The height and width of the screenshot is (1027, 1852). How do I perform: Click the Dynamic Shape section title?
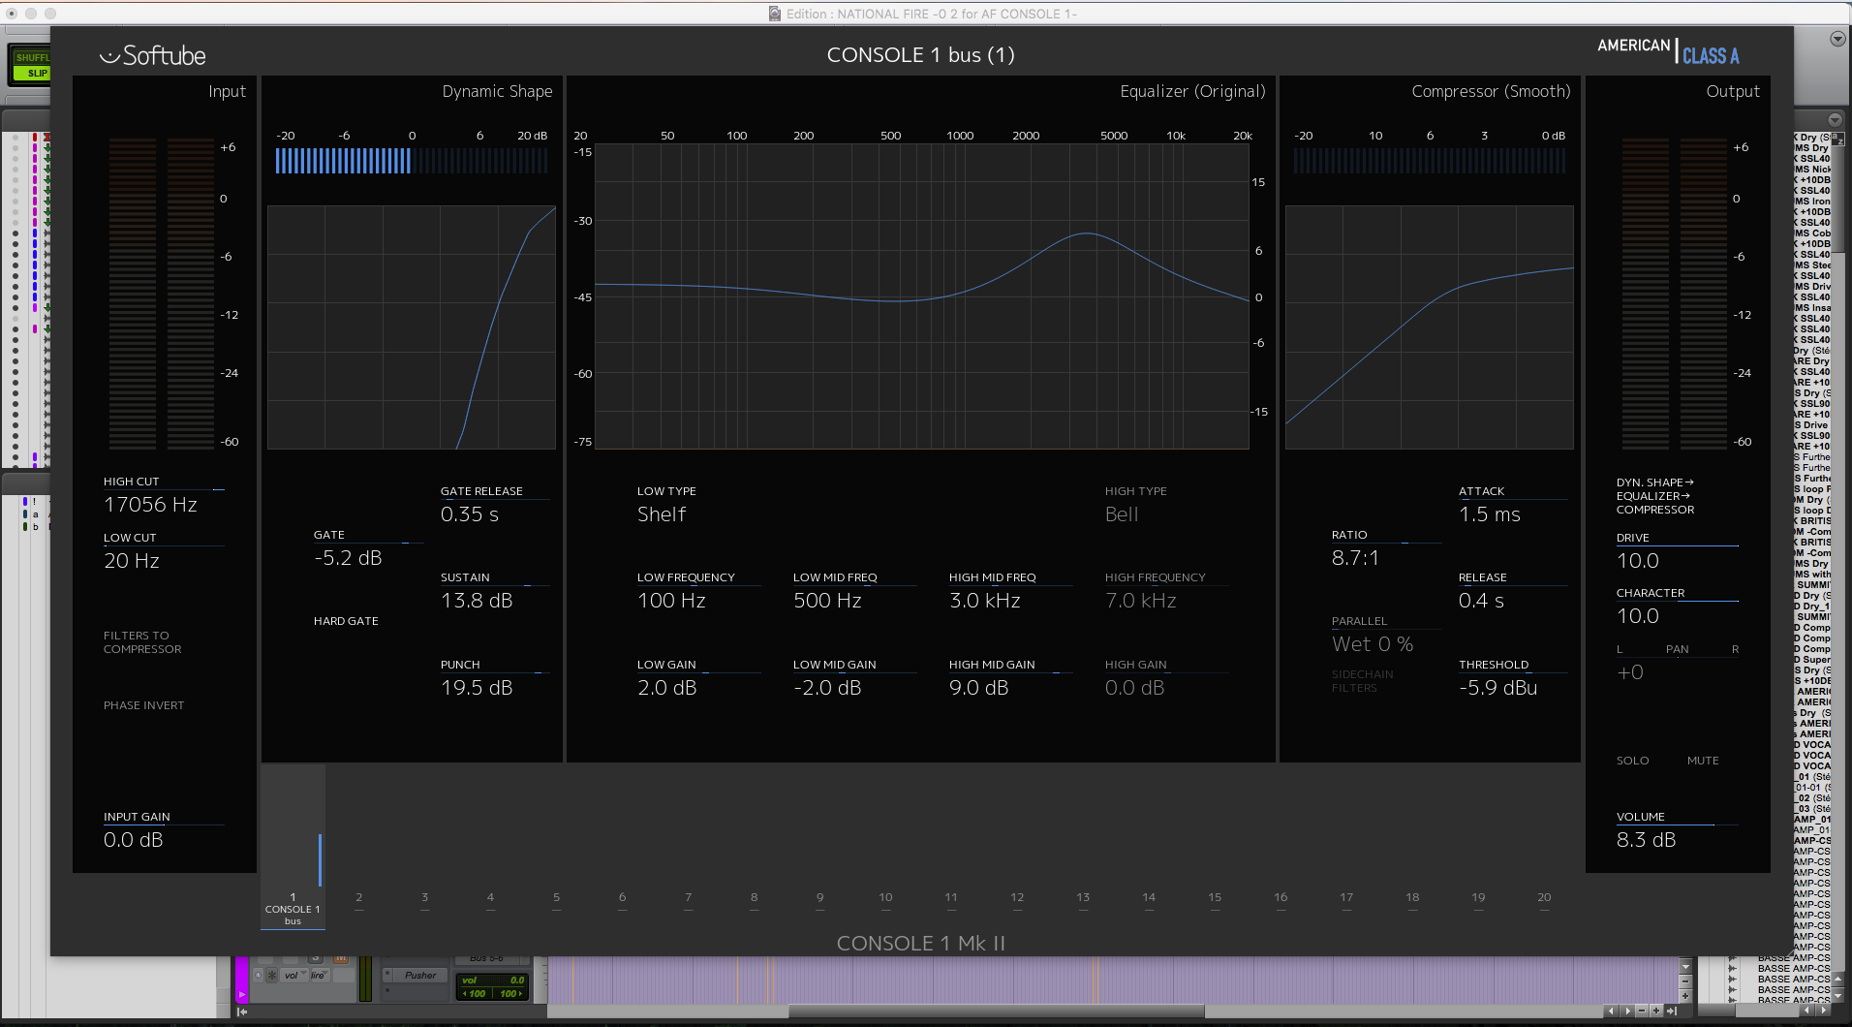pos(497,92)
